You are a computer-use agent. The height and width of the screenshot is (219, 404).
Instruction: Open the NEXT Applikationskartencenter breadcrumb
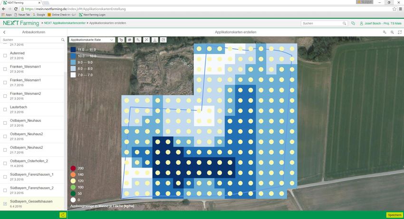[x=64, y=23]
